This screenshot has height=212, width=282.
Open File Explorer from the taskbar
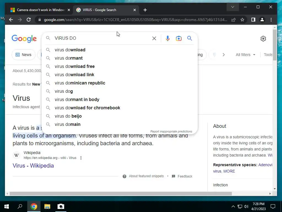(47, 206)
